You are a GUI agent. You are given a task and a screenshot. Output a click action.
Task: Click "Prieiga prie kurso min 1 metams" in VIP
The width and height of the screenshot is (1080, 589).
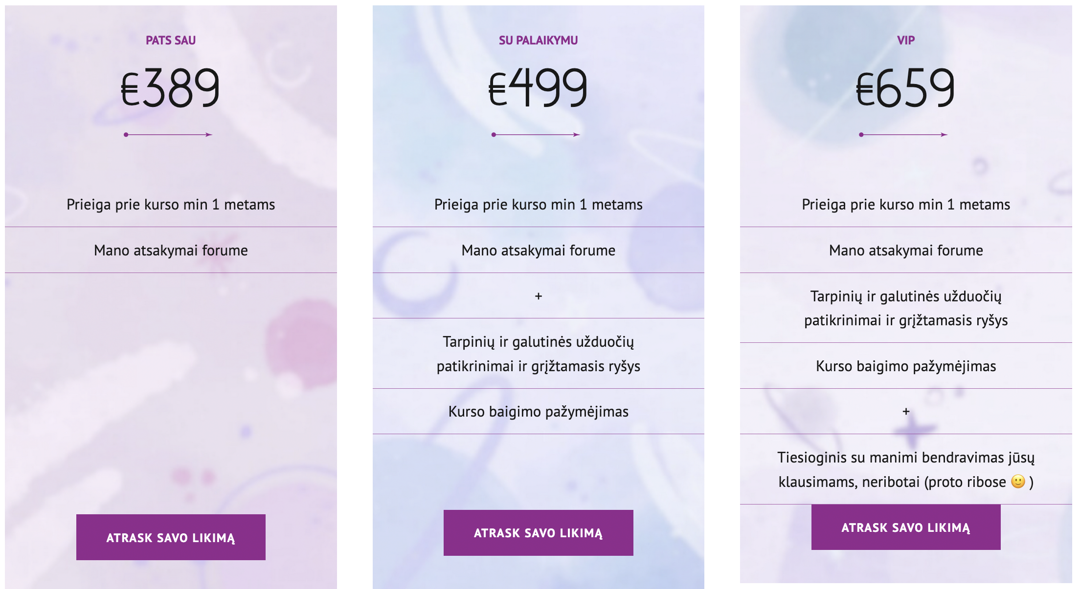click(x=906, y=205)
